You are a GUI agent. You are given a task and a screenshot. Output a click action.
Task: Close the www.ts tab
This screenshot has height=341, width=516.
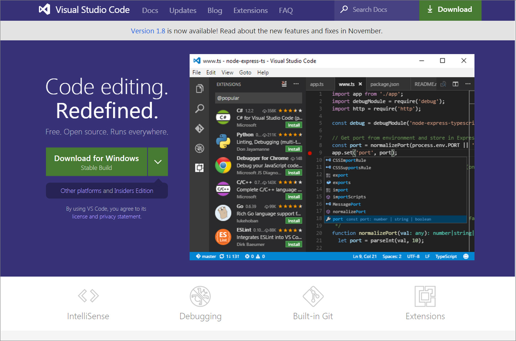pos(360,84)
